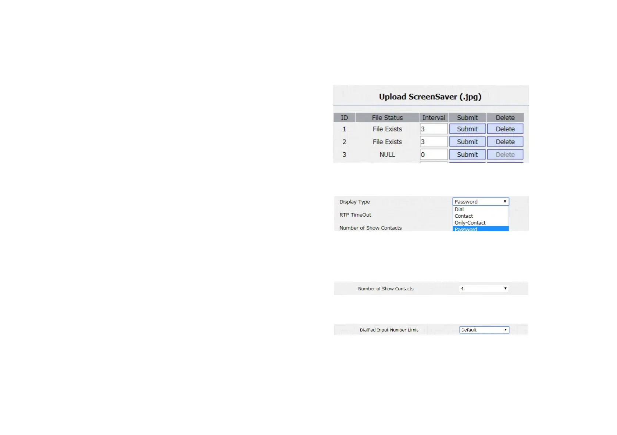Click Submit button for screensaver ID 1
This screenshot has height=435, width=617.
pyautogui.click(x=467, y=129)
